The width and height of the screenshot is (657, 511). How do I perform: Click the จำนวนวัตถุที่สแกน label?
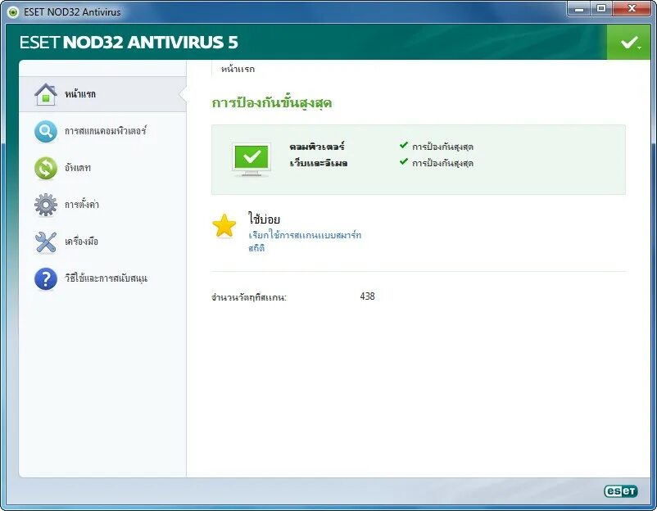249,298
